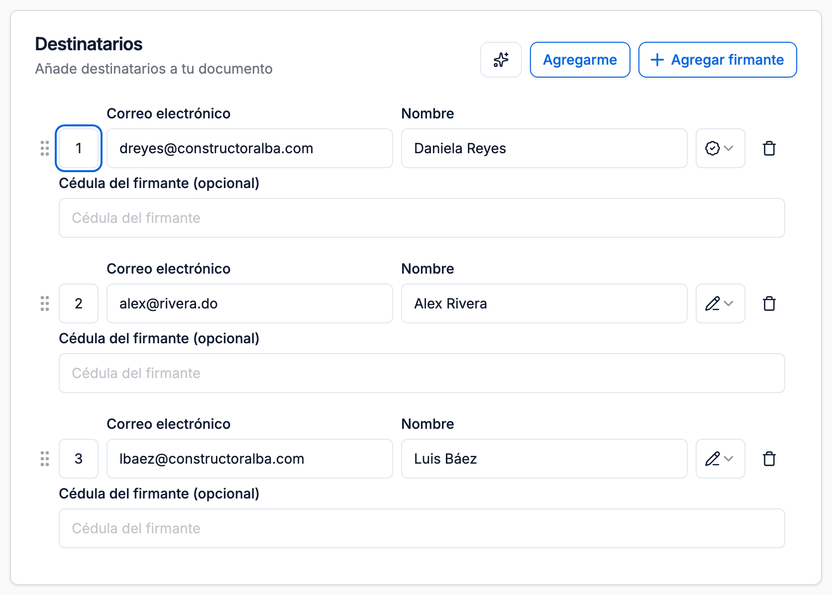832x595 pixels.
Task: Click the subtitle 'Añade destinatarios a tu documento'
Action: click(x=154, y=69)
